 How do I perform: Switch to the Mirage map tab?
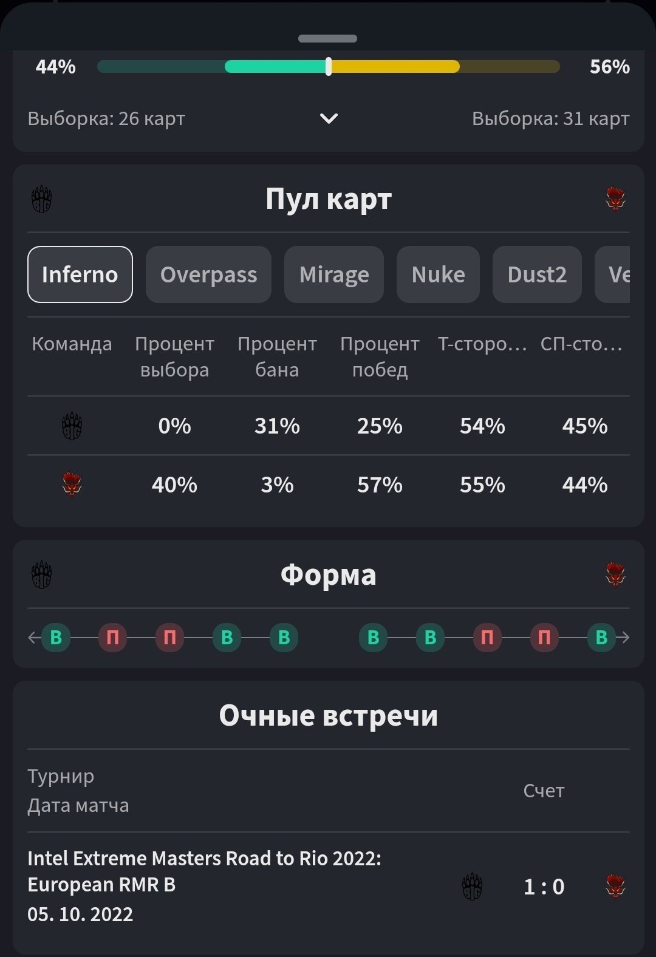pos(334,274)
